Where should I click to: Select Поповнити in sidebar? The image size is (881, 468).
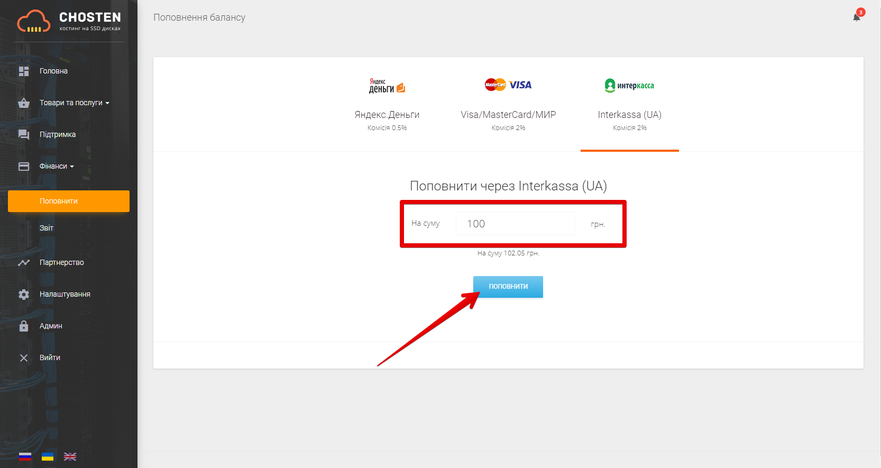coord(69,201)
